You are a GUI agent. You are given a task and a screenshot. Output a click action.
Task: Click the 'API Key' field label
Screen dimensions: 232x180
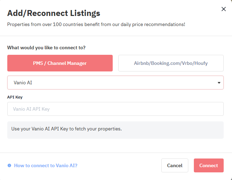coord(15,97)
